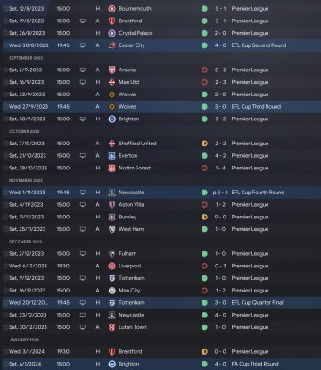
Task: Click the Bournemouth club badge icon
Action: (x=111, y=9)
